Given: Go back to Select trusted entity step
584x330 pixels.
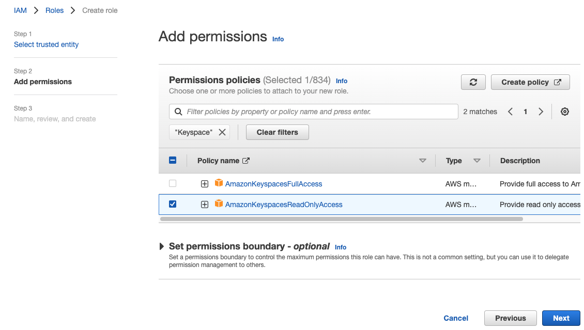Looking at the screenshot, I should 46,44.
